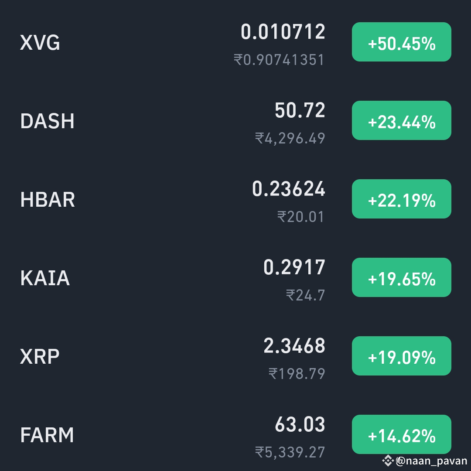
Task: Select the KAIA token symbol
Action: click(44, 278)
